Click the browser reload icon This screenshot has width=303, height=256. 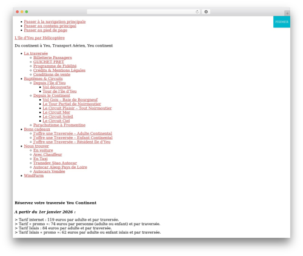tap(197, 12)
